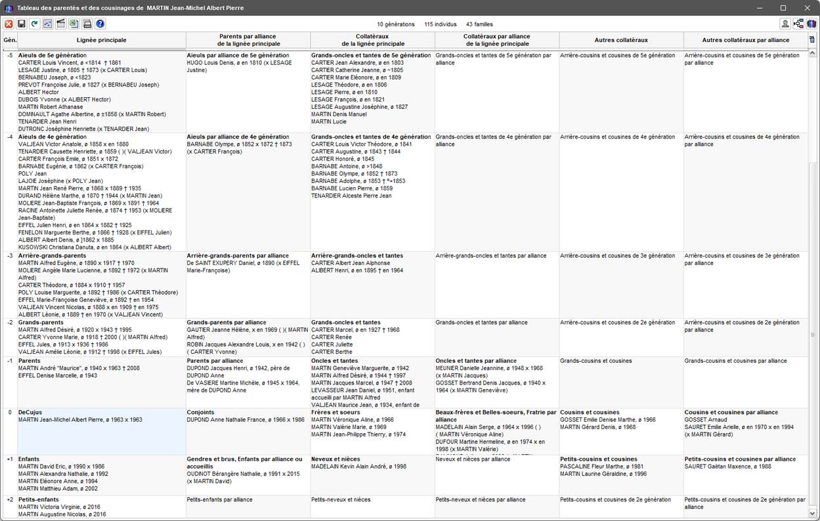
Task: Select 'MADELAIN Kevin Alain André, ø 1998'
Action: [x=359, y=467]
